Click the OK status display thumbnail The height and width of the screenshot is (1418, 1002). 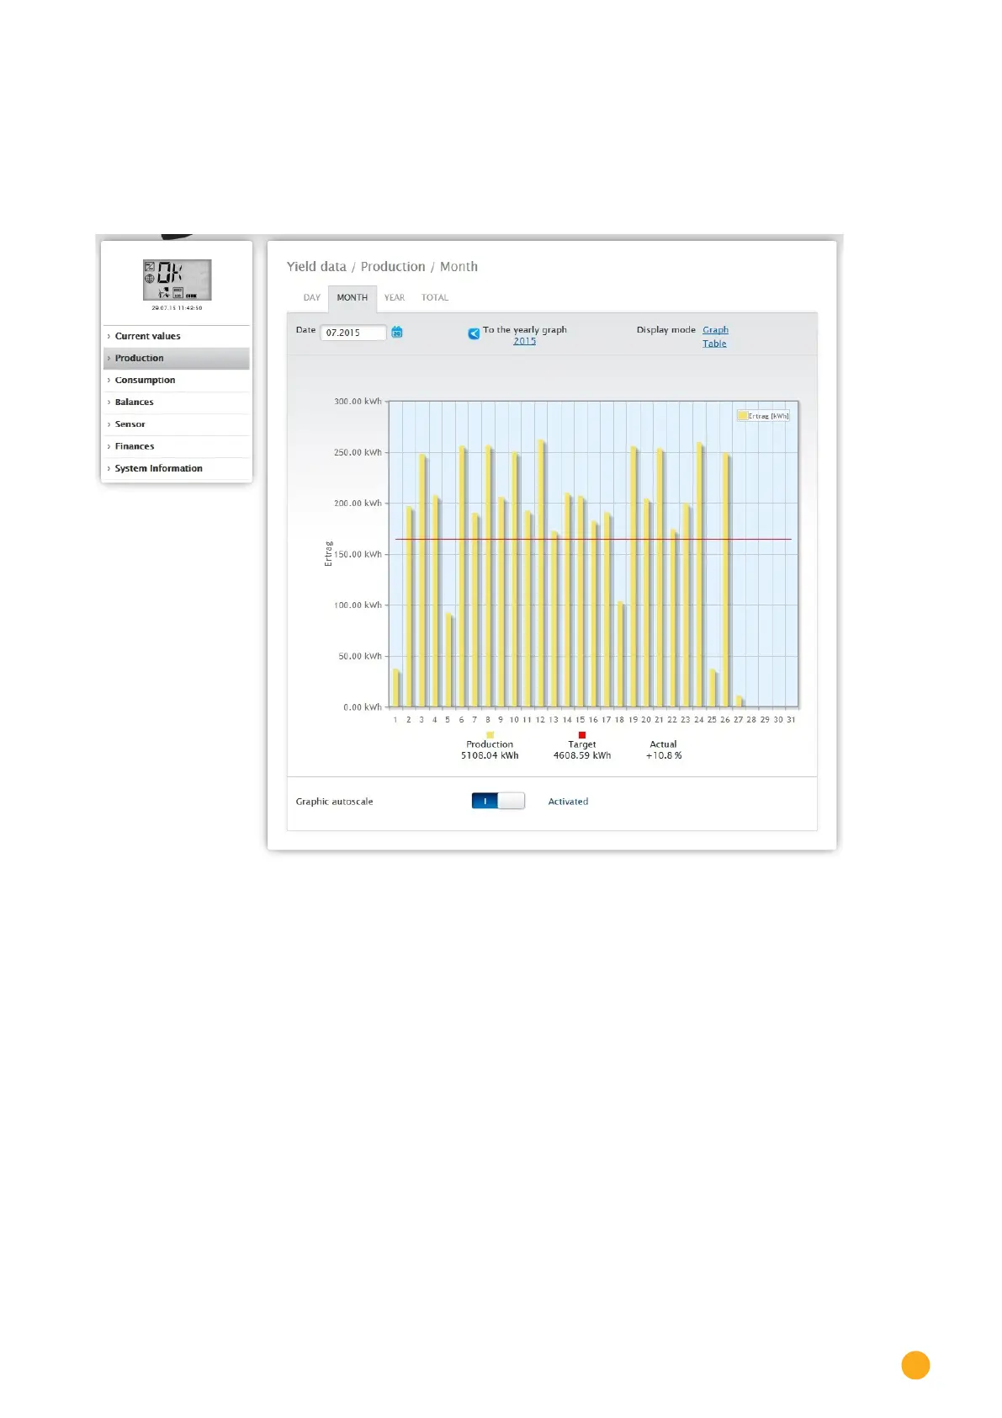coord(177,280)
